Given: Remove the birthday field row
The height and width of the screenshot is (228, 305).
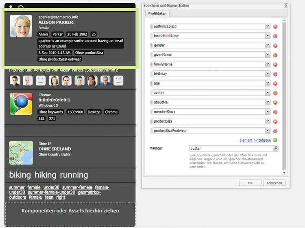Looking at the screenshot, I should point(275,74).
